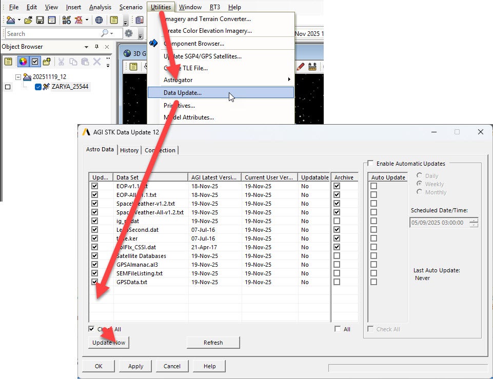Open the dropdown arrow beside the Remove Access icon
Viewport: 493px width, 379px height.
click(87, 20)
